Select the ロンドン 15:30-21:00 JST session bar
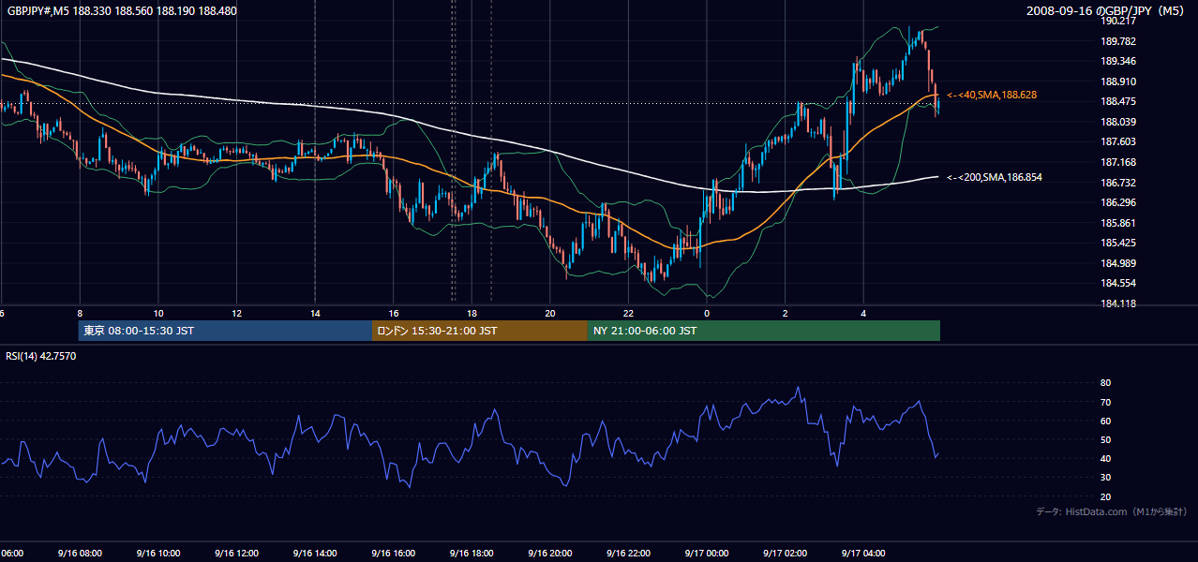 pos(480,331)
